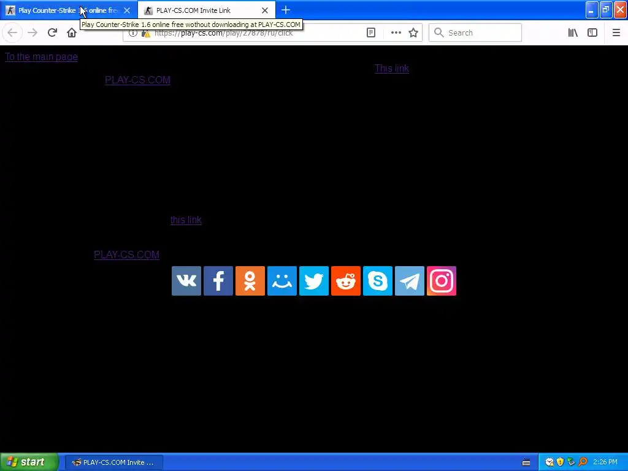Toggle reader view icon in address bar
Viewport: 628px width, 471px height.
click(371, 33)
